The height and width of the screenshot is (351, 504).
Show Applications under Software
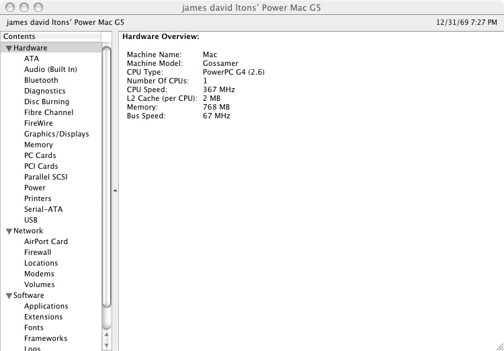46,306
